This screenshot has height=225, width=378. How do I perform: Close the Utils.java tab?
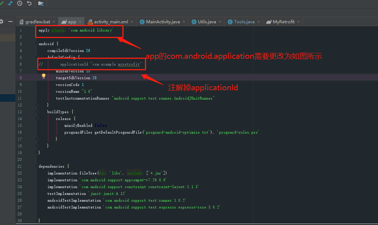pos(220,22)
